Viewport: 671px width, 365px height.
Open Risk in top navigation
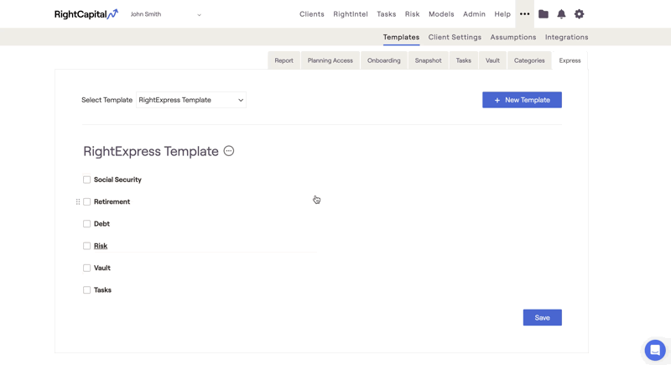(x=412, y=14)
